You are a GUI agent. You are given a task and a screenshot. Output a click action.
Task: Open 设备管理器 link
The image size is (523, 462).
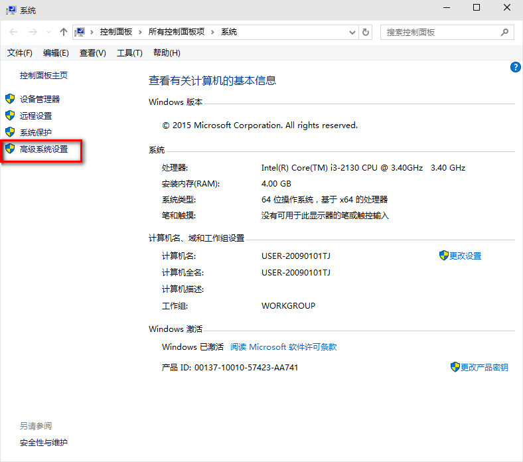point(40,99)
